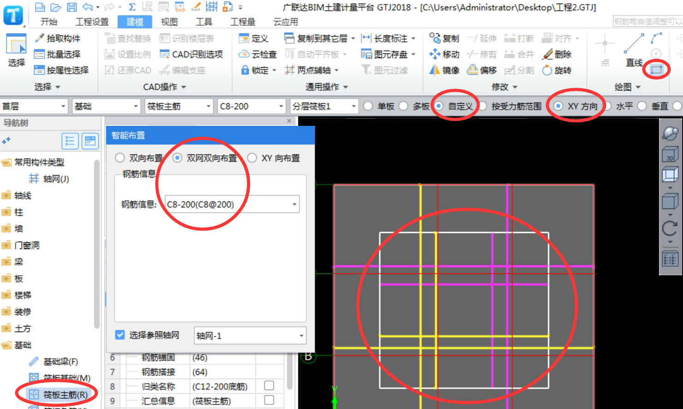Select the rectangle drawing tool

(x=656, y=70)
